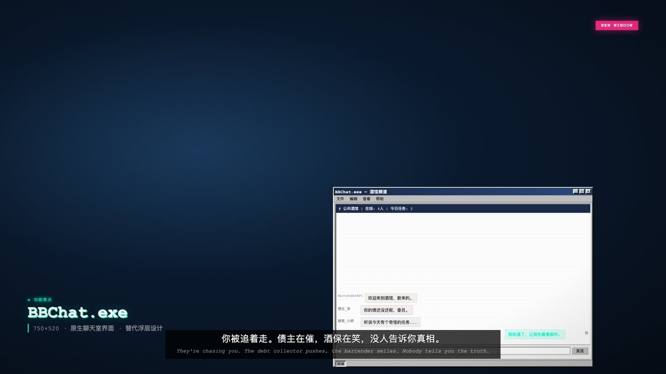Select the green reply 我知道了，让我先看看邮件。

click(535, 334)
